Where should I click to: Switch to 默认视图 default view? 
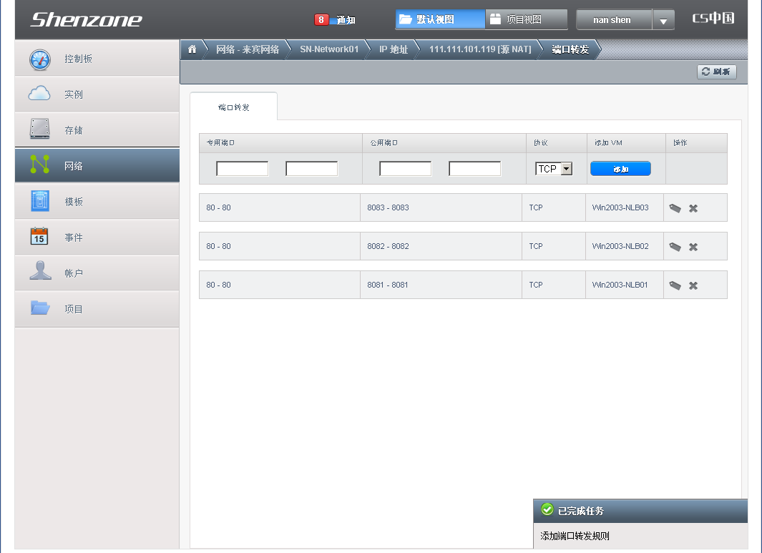pos(440,20)
